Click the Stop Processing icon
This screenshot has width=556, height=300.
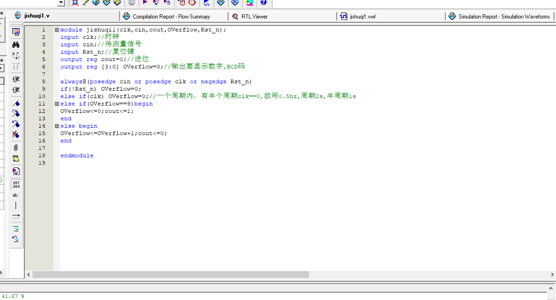132,3
